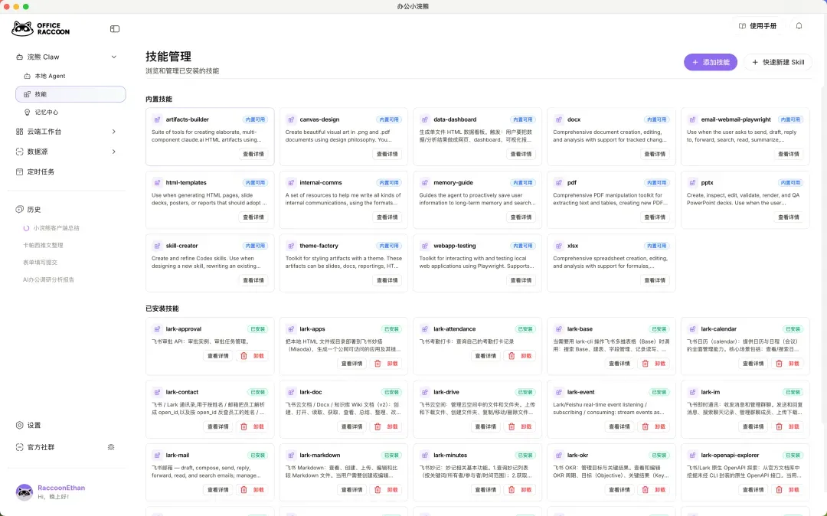
Task: Click the trash icon for lark-base
Action: (x=645, y=364)
